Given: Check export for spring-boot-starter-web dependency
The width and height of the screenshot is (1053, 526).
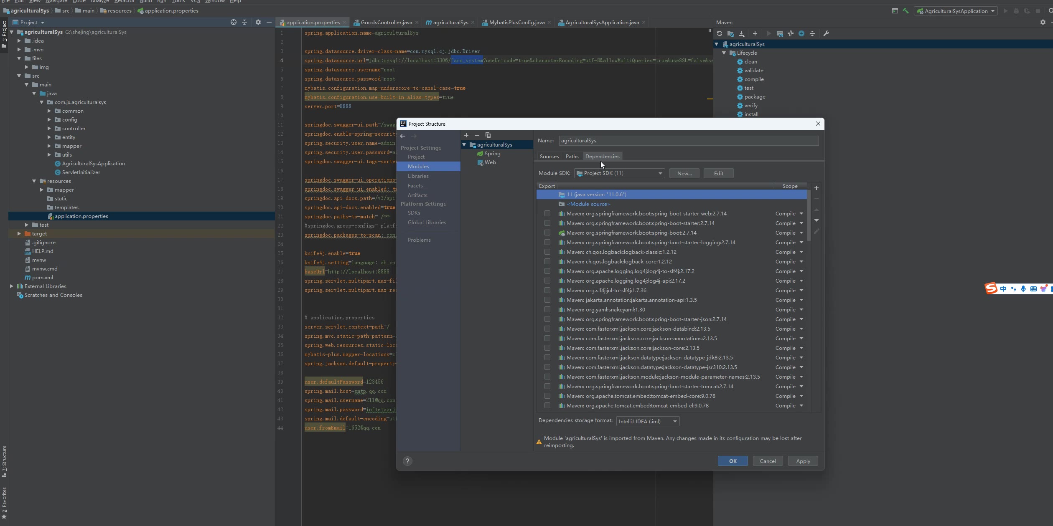Looking at the screenshot, I should [547, 214].
